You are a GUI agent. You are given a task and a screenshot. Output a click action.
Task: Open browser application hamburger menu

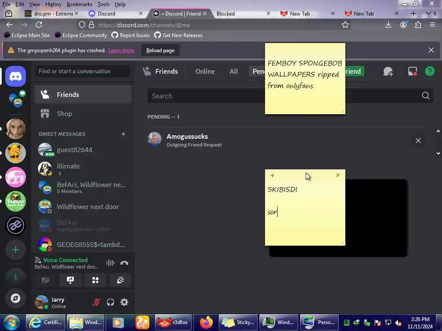pos(433,25)
